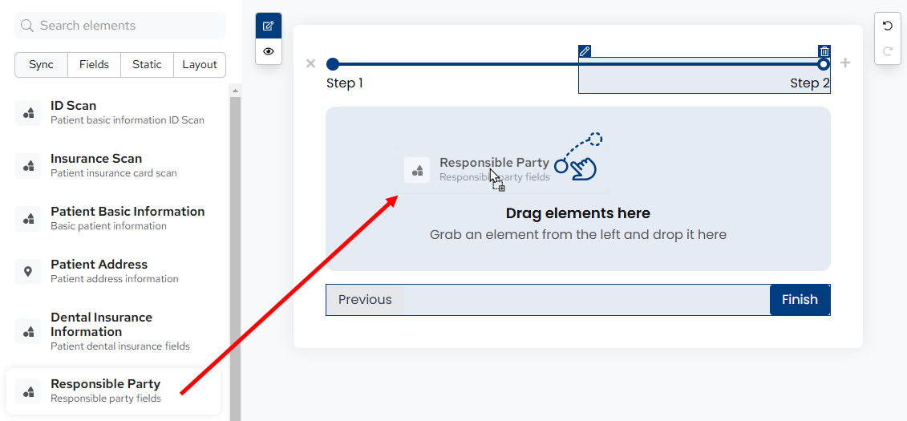Click the Patient Address location pin icon
The height and width of the screenshot is (421, 907).
coord(28,271)
